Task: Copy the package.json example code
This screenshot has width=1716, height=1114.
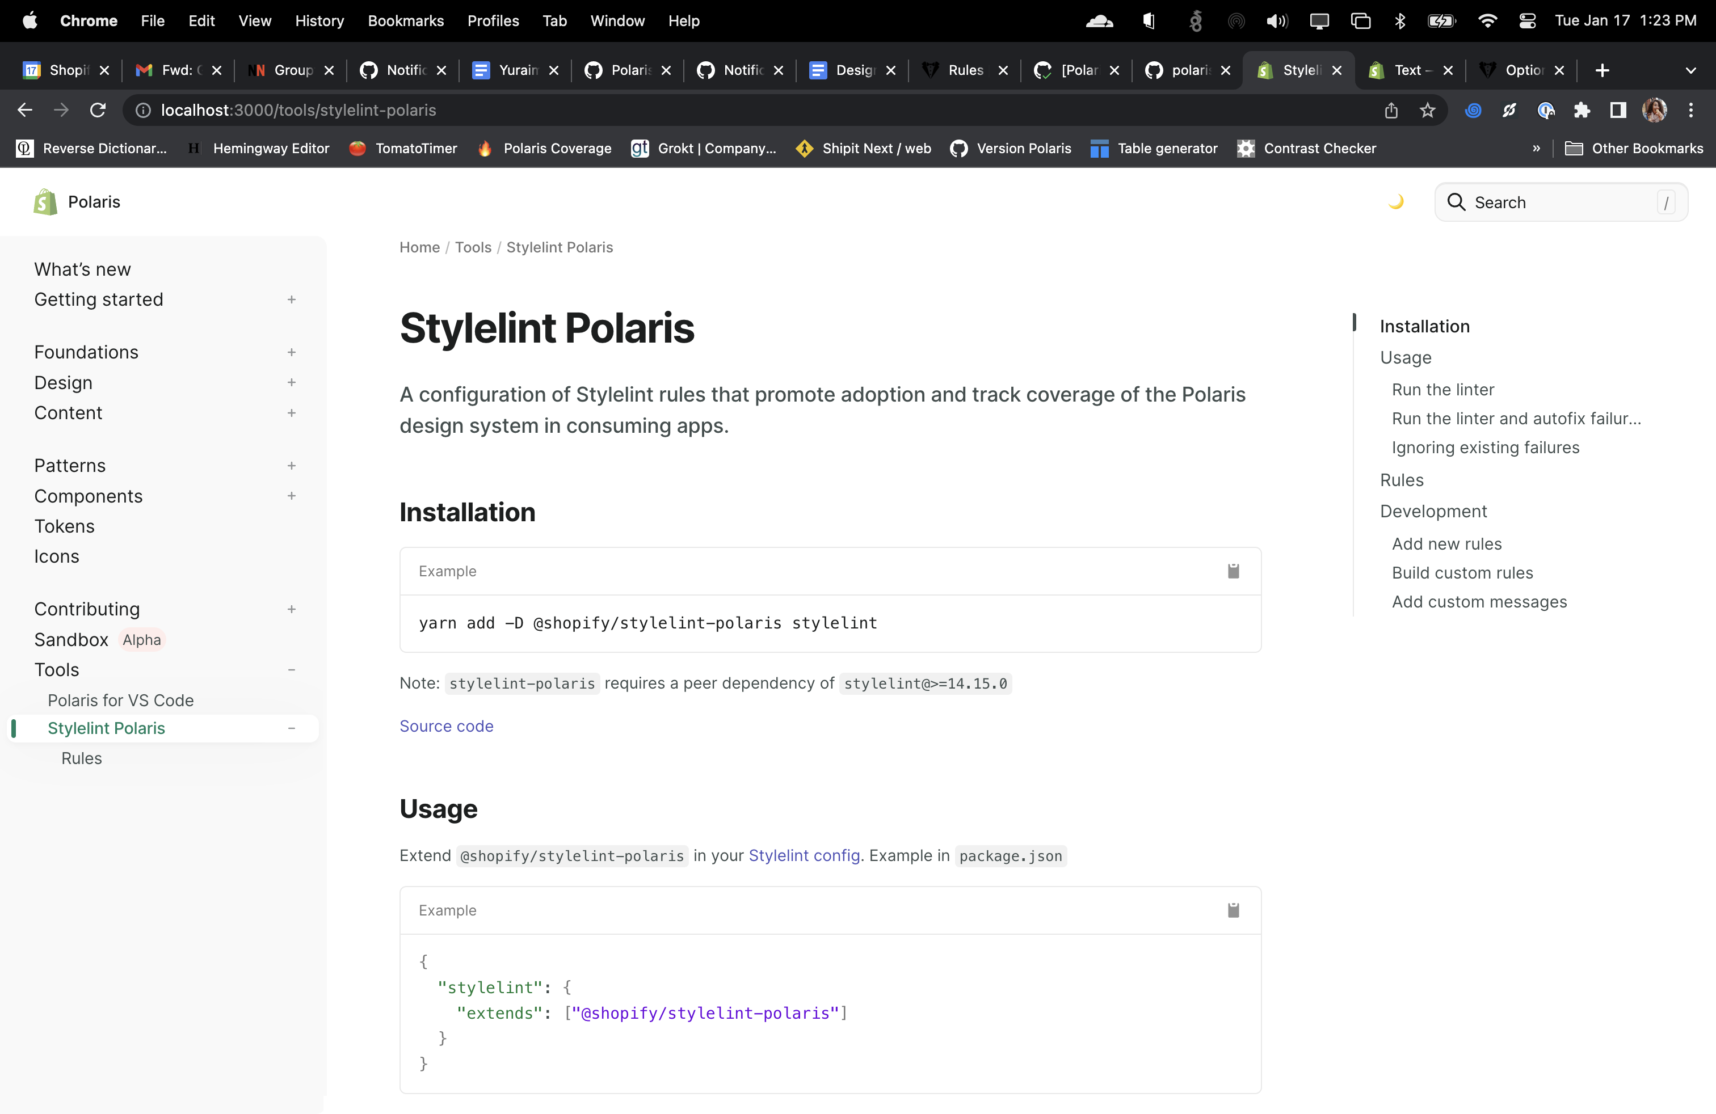Action: pyautogui.click(x=1233, y=911)
